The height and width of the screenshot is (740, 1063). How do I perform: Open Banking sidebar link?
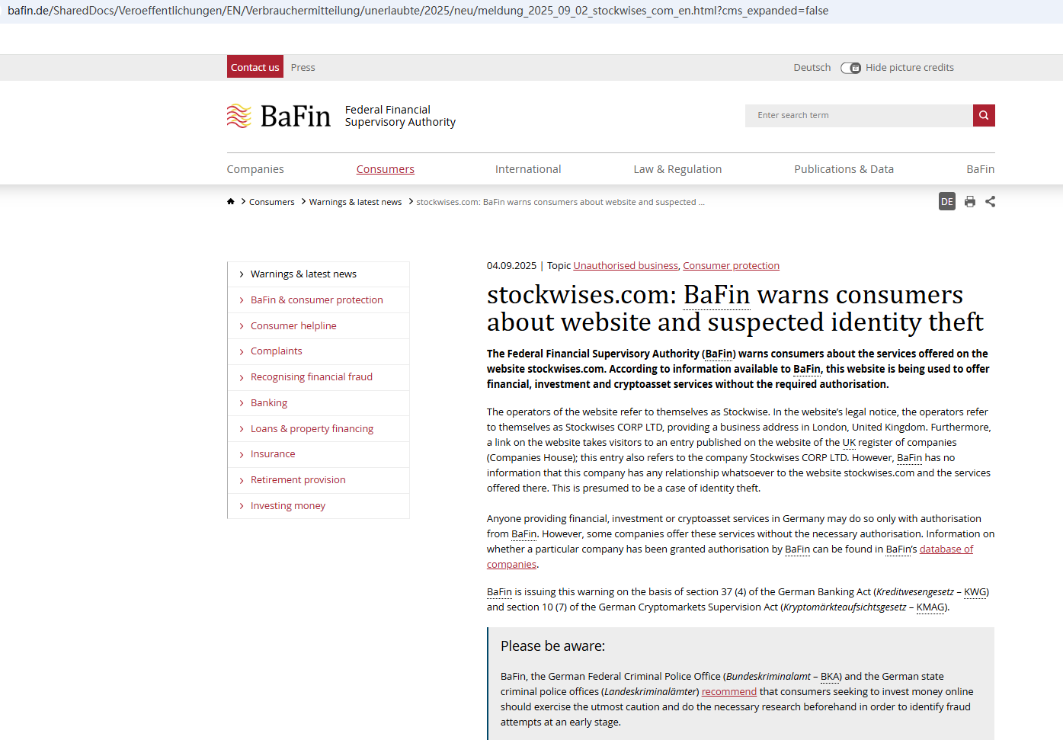[x=269, y=402]
